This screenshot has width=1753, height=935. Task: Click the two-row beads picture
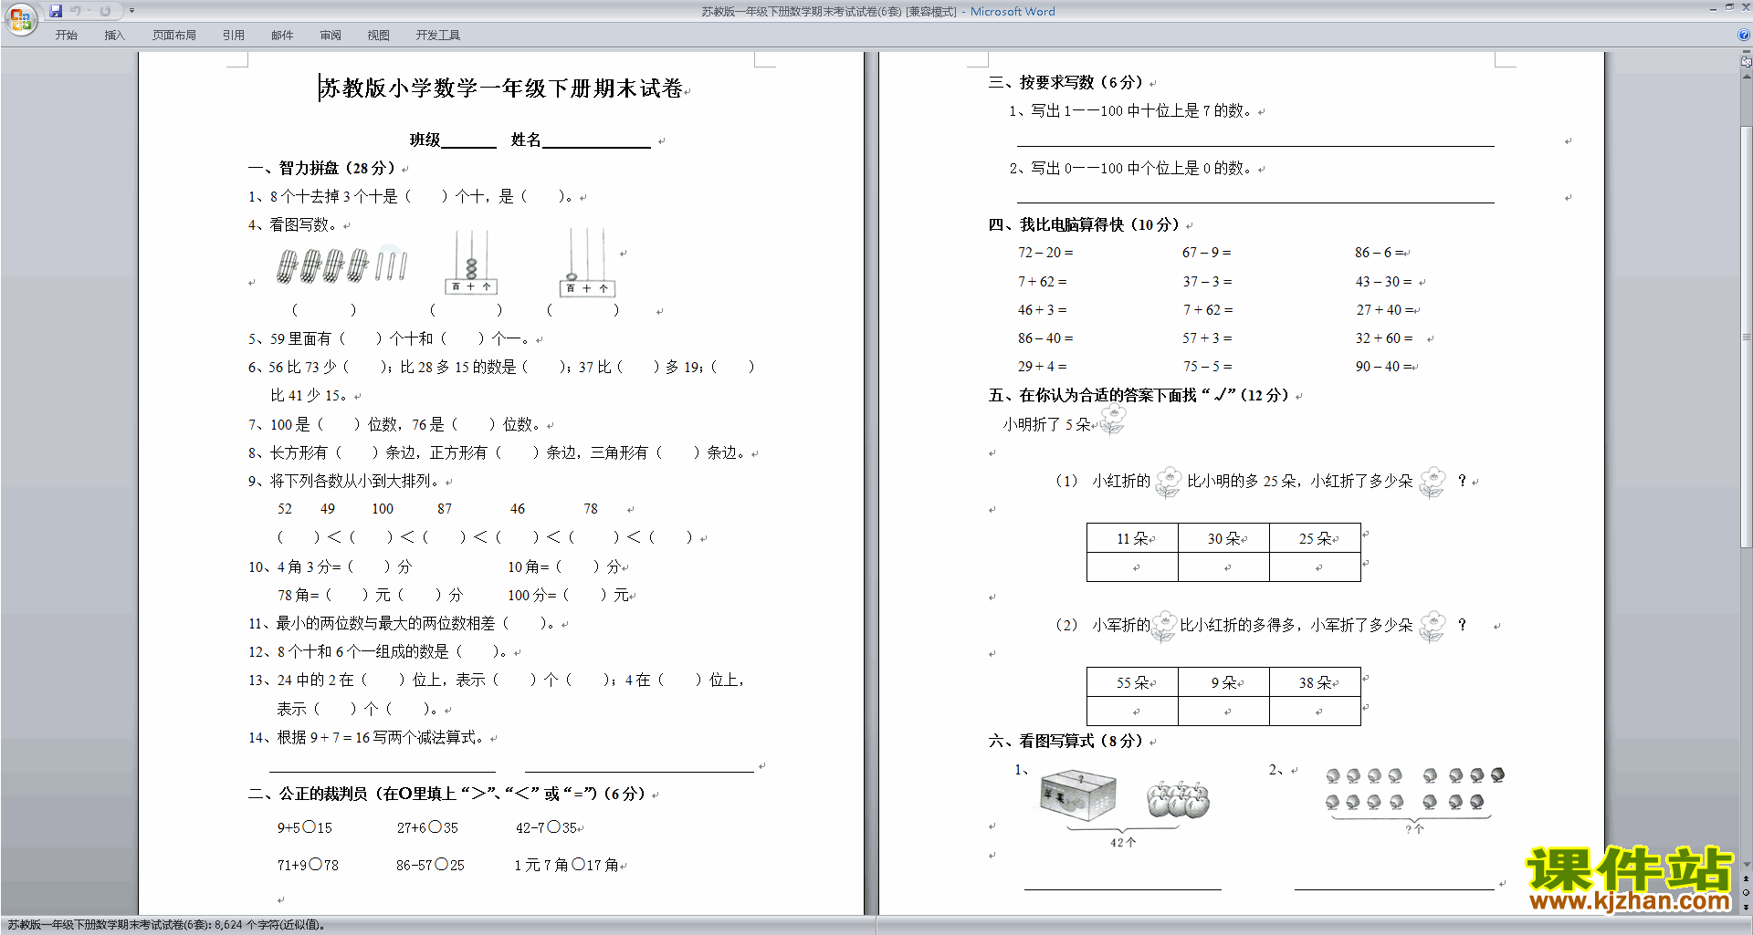[x=1413, y=799]
